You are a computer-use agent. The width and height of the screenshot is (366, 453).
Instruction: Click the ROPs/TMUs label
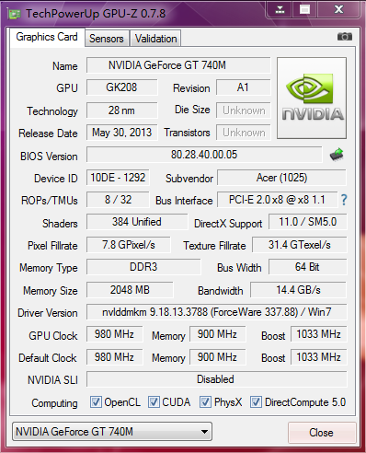pos(50,201)
